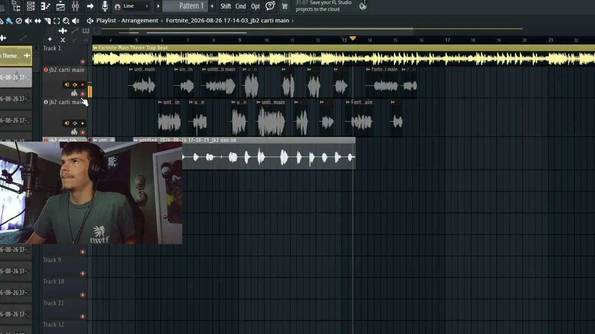
Task: Click flame icon on first jb2 carti main
Action: point(74,93)
